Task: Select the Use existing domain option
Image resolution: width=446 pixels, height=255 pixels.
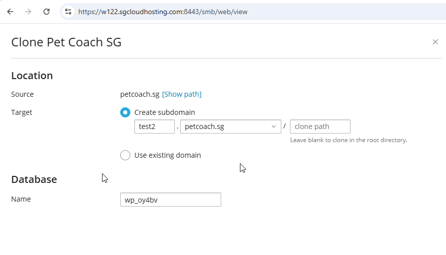Action: [x=125, y=155]
